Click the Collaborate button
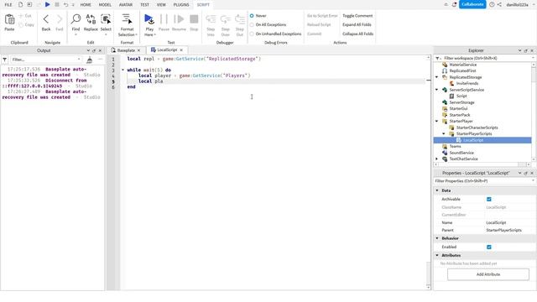 472,4
